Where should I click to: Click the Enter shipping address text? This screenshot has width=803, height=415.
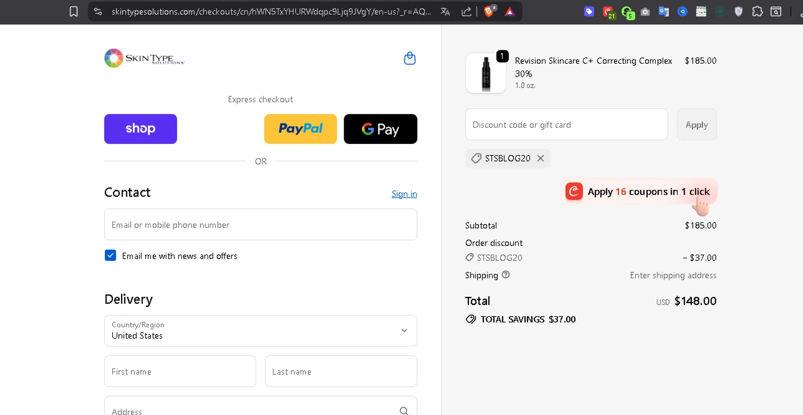tap(673, 275)
